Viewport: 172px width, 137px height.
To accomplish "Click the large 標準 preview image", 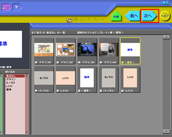I will [x=11, y=44].
